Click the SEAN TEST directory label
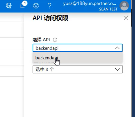Screen dimensions: 135x117 pyautogui.click(x=108, y=9)
